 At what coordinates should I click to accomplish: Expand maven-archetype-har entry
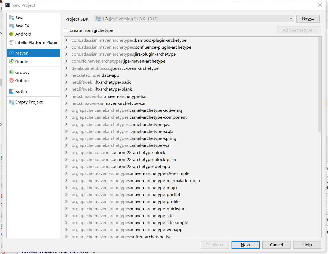click(66, 96)
